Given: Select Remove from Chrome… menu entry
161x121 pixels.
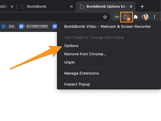Looking at the screenshot, I should point(109,54).
